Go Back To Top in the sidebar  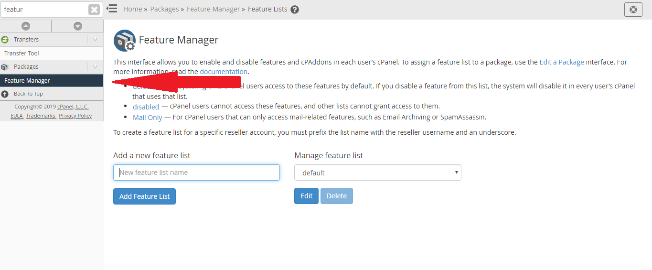(x=28, y=94)
